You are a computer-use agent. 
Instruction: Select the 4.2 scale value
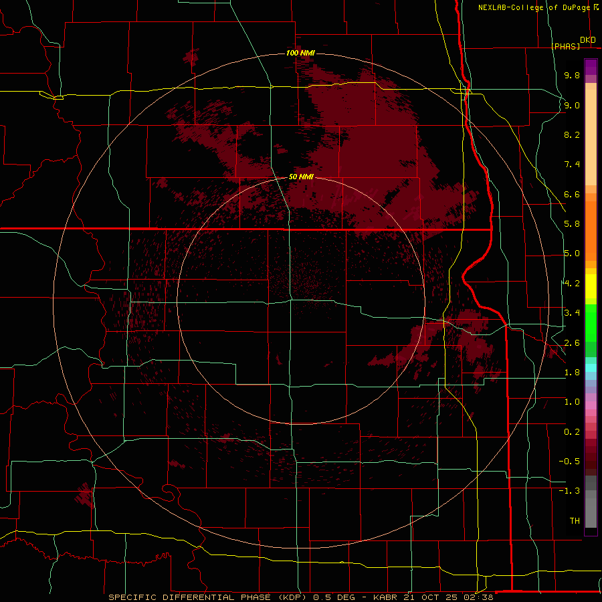572,284
